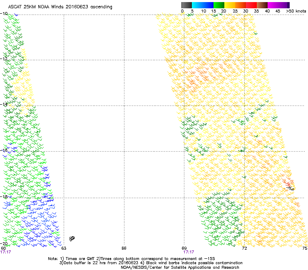Select the gray 0-5 knots legend segment
This screenshot has width=308, height=270.
click(186, 5)
